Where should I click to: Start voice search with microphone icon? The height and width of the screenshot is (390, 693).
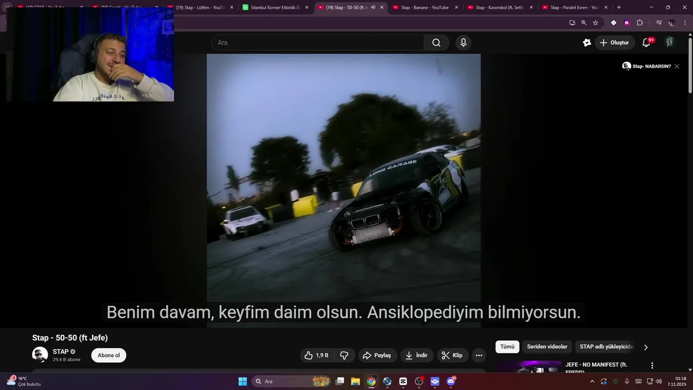coord(463,43)
